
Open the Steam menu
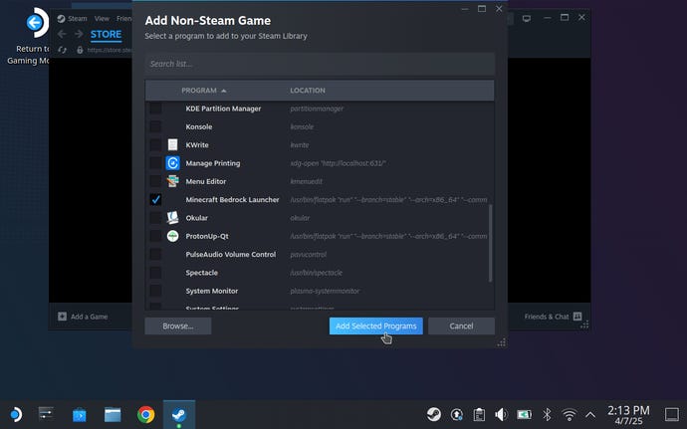(x=77, y=18)
